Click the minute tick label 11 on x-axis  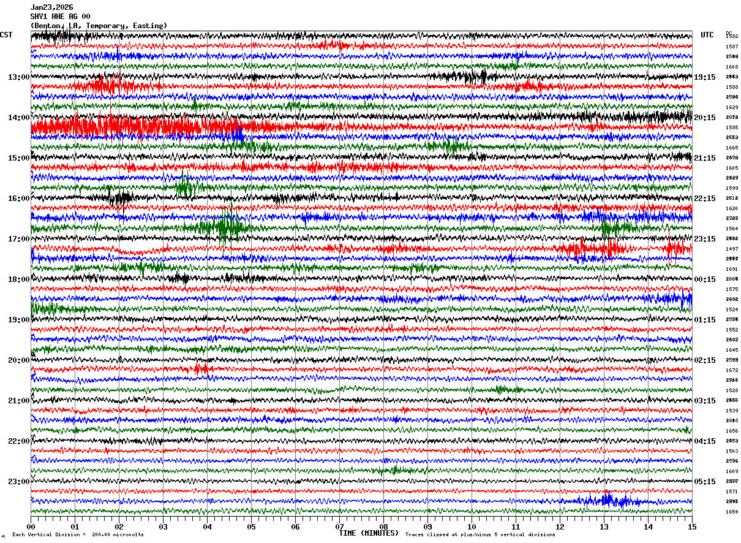click(x=516, y=527)
